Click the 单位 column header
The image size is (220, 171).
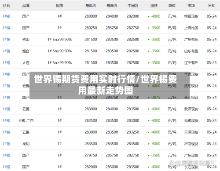(x=172, y=6)
